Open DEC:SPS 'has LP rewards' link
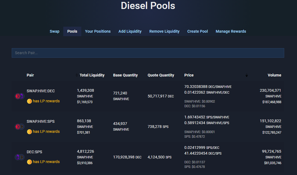The height and width of the screenshot is (175, 297). click(x=46, y=162)
